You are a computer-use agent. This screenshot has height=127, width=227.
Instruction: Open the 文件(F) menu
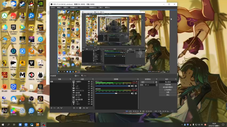coord(53,8)
